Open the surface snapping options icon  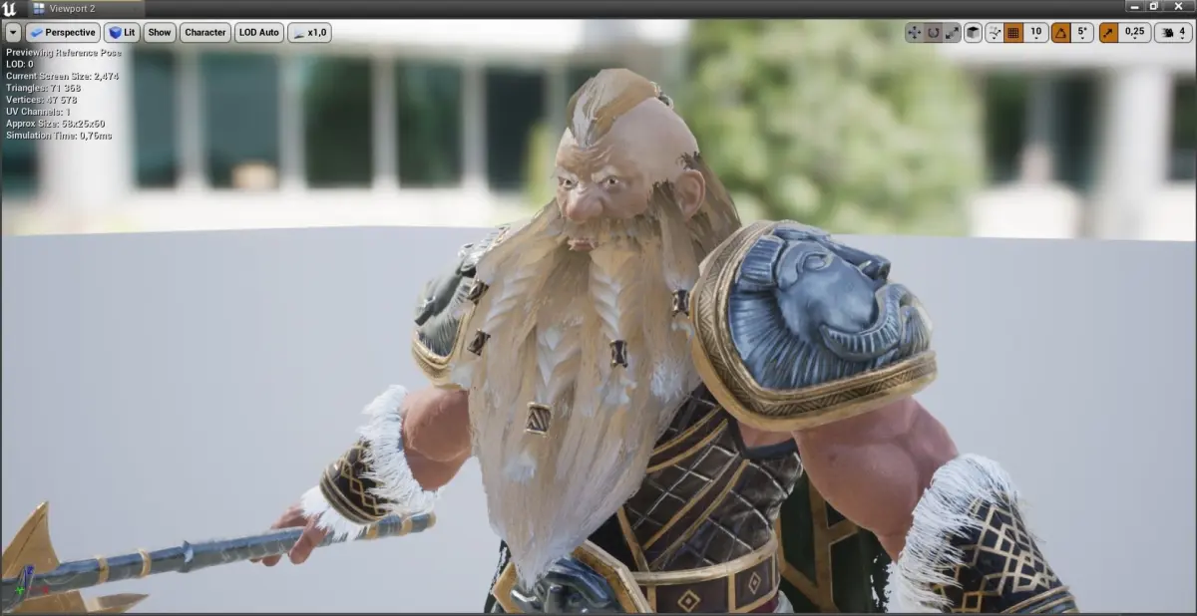[995, 33]
